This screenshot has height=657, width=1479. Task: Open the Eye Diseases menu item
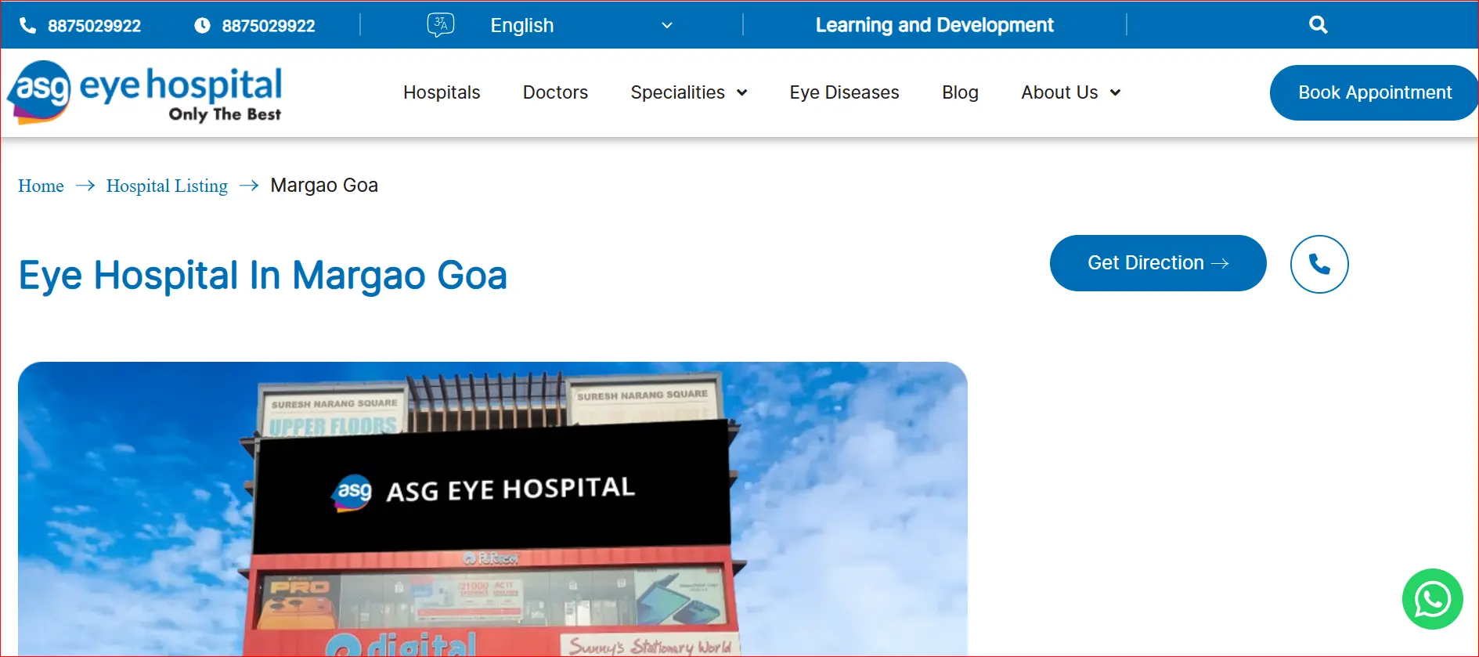click(844, 92)
